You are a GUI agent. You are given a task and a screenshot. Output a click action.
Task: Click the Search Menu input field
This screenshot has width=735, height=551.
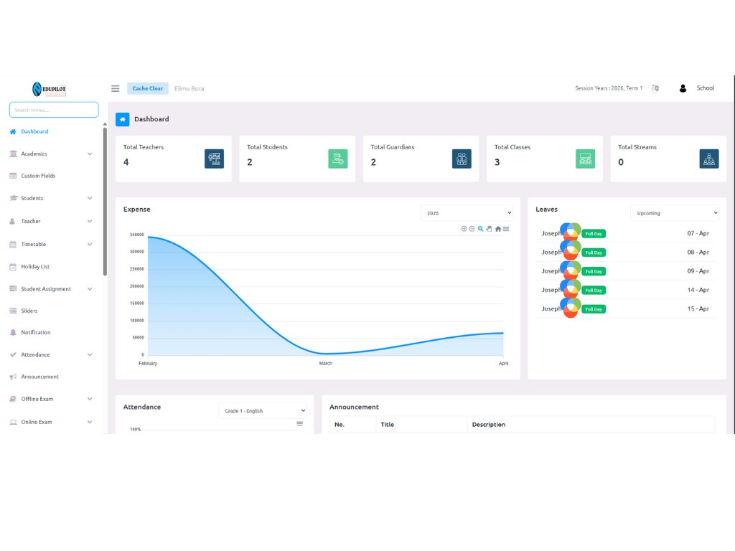(x=54, y=110)
